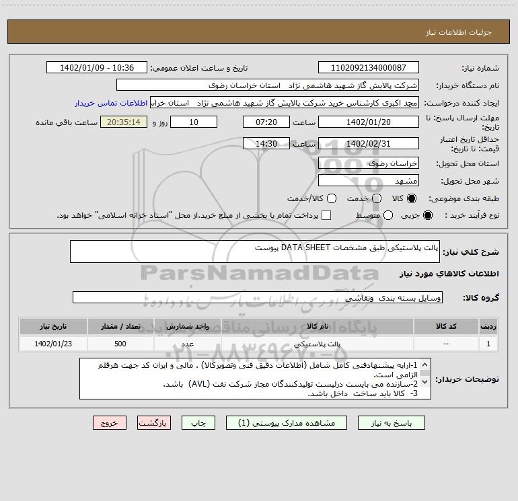
Task: Click the 'پاسخ به نیاز' button
Action: (392, 422)
